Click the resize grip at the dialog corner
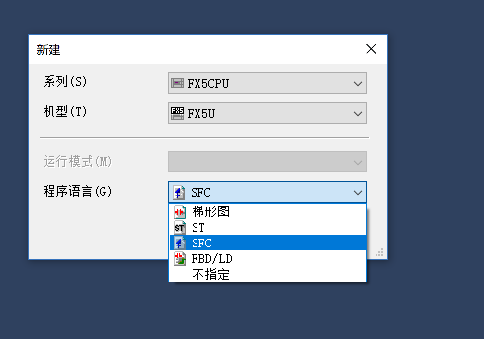This screenshot has height=339, width=484. click(x=380, y=253)
